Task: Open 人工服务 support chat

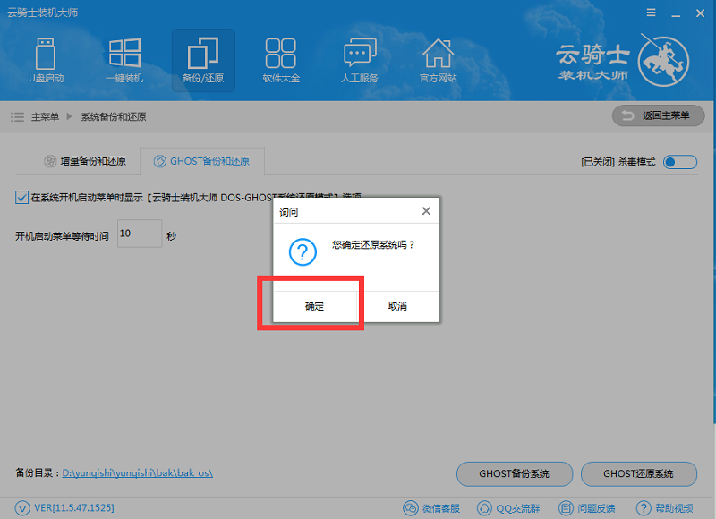Action: click(360, 60)
